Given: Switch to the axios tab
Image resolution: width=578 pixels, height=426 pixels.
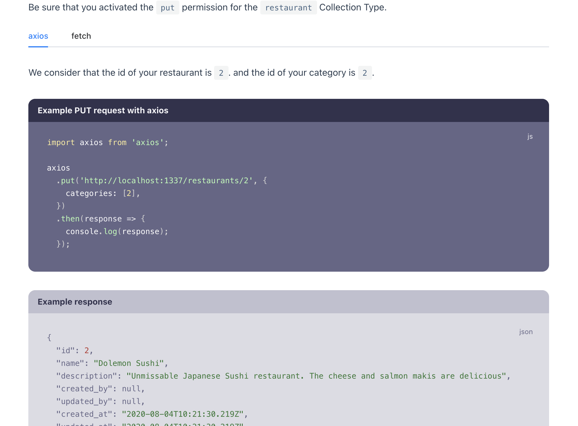Looking at the screenshot, I should point(38,36).
